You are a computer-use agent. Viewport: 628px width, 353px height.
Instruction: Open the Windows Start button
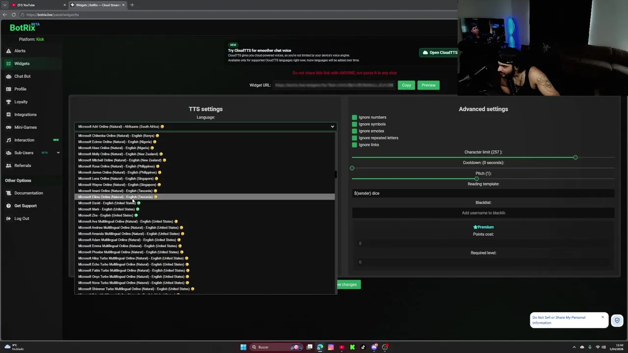coord(243,347)
